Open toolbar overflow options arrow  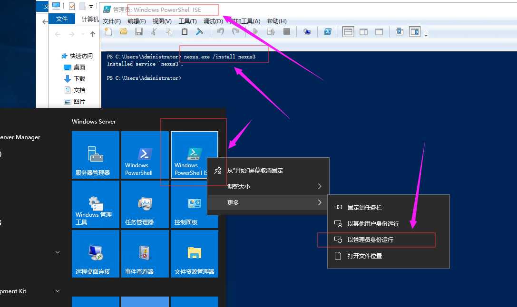point(426,35)
